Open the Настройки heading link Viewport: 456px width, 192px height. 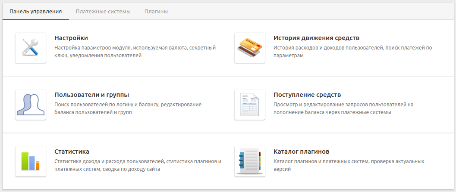[x=71, y=38]
